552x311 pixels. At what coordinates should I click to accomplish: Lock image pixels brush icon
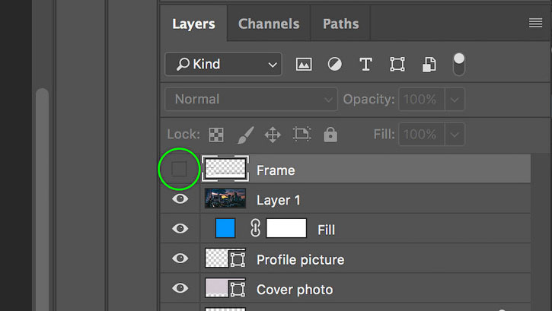click(x=245, y=135)
